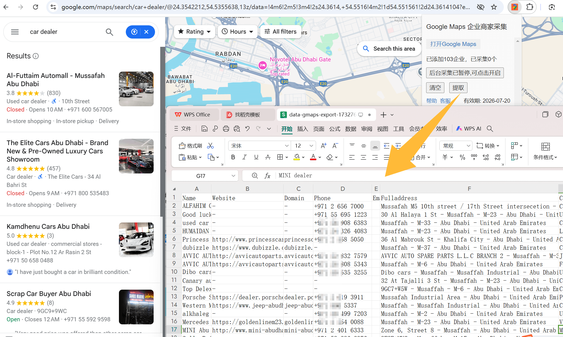Expand the font name 宋体 dropdown
This screenshot has height=337, width=563.
click(287, 146)
